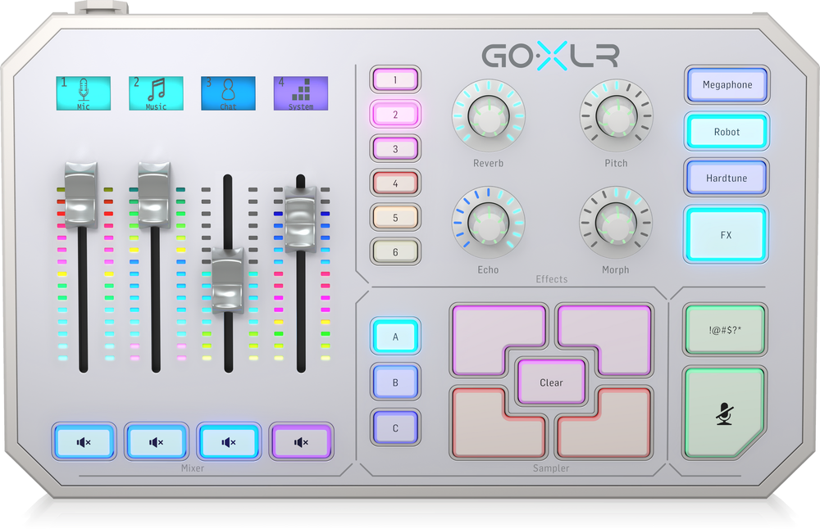Click the Reverb knob
Screen dimensions: 820x529
(x=488, y=117)
